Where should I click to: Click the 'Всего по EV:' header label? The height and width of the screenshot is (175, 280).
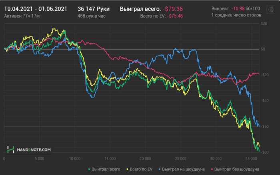coord(153,16)
